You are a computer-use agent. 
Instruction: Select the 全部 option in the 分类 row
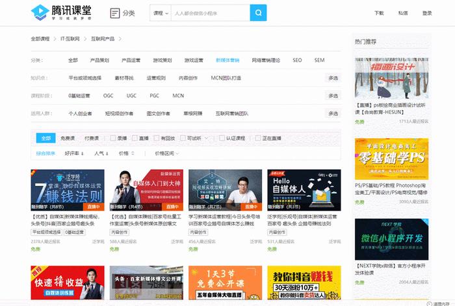pyautogui.click(x=73, y=60)
